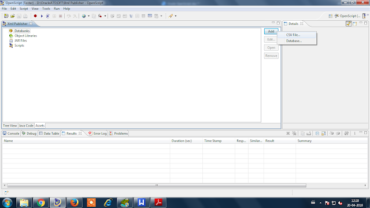370x208 pixels.
Task: Open the File menu
Action: click(4, 9)
